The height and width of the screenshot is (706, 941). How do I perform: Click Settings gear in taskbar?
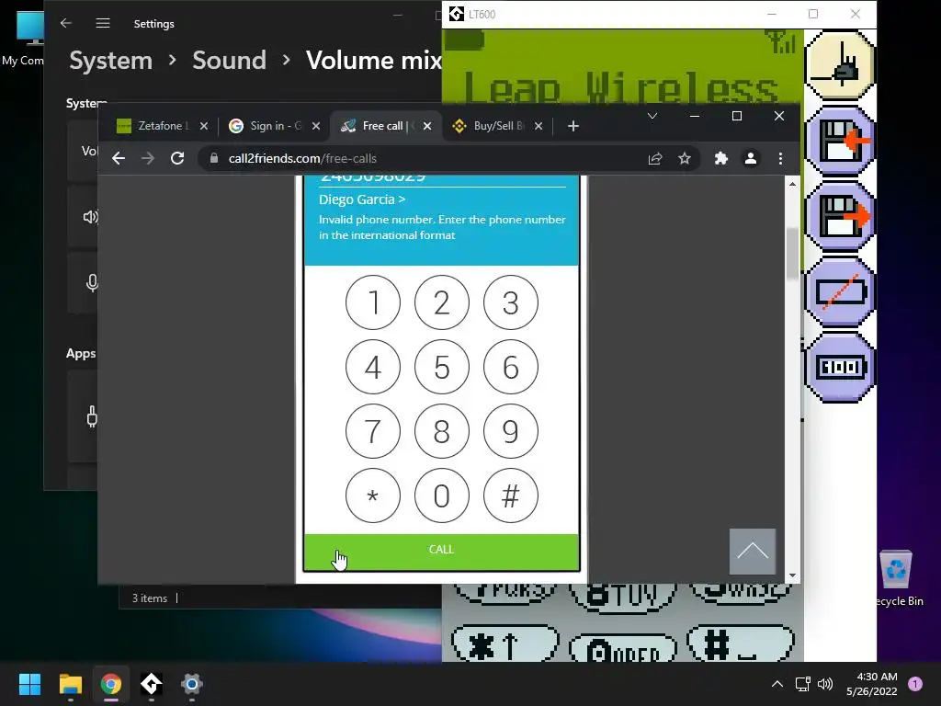click(191, 684)
